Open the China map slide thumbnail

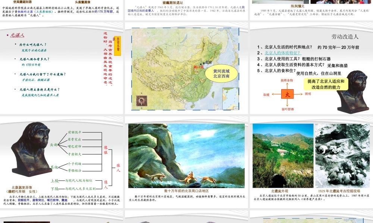click(186, 68)
